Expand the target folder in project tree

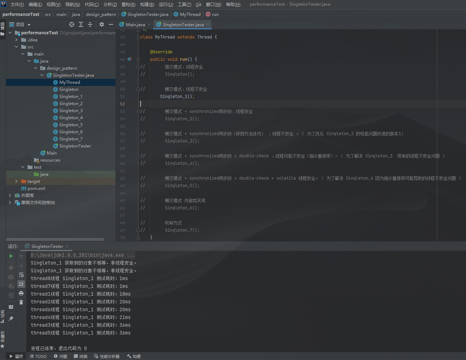(16, 181)
